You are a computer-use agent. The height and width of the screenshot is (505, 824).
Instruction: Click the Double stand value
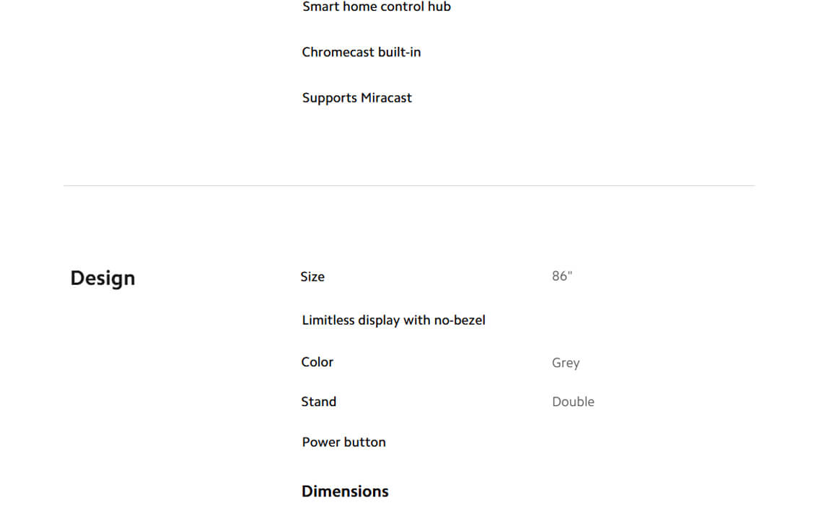coord(573,402)
